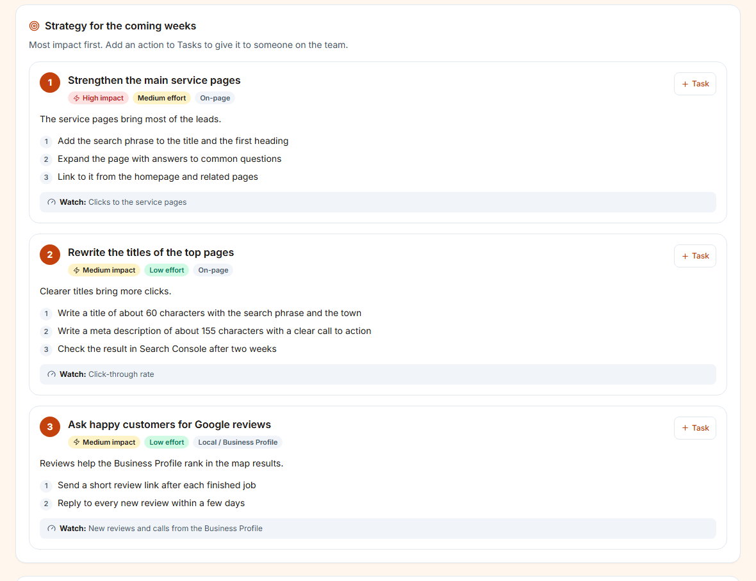Click the gauge icon beside New reviews and calls
Screen dimensions: 756x581
point(52,529)
